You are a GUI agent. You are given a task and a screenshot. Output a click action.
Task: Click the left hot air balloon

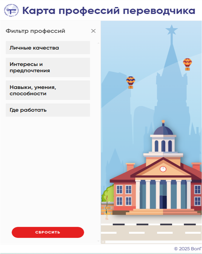pyautogui.click(x=131, y=82)
